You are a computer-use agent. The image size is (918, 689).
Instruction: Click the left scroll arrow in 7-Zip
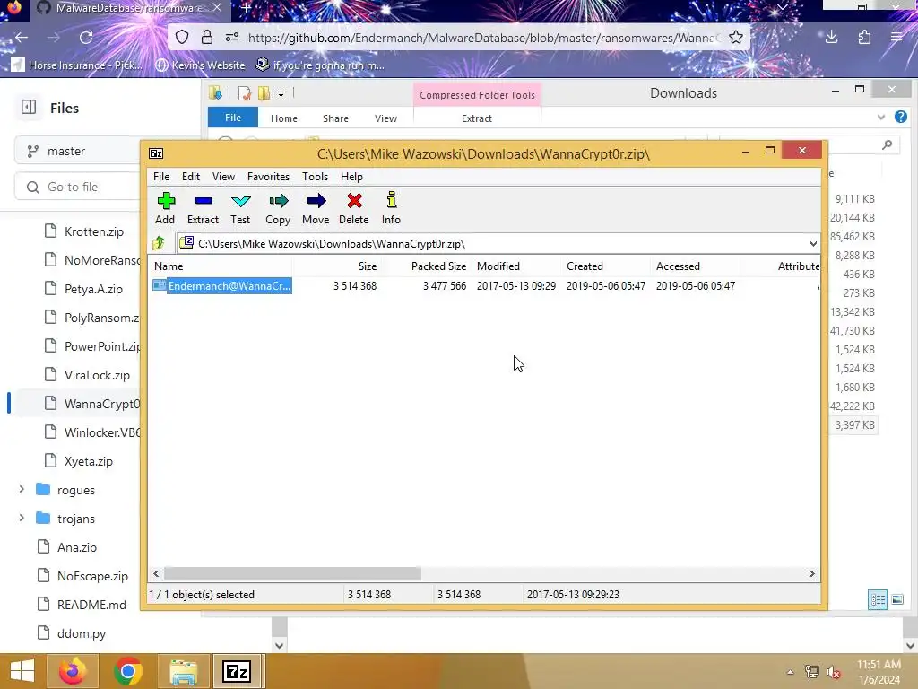coord(156,573)
